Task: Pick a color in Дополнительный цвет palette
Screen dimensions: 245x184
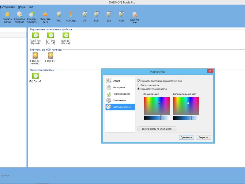Action: [x=186, y=106]
